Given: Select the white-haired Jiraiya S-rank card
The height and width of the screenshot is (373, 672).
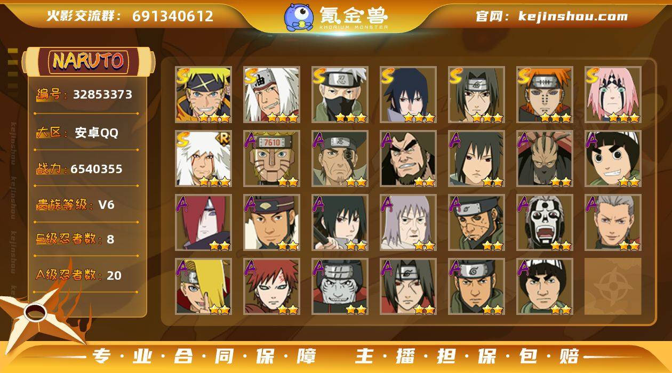Looking at the screenshot, I should (271, 95).
